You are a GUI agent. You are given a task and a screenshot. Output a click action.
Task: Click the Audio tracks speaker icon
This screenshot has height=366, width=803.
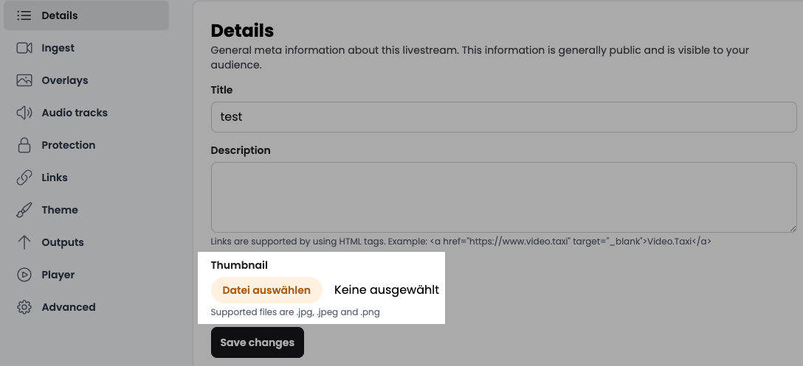click(x=24, y=113)
